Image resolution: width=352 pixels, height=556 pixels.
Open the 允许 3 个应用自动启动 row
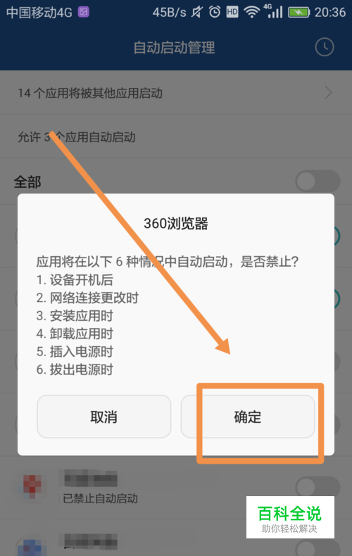coord(176,137)
